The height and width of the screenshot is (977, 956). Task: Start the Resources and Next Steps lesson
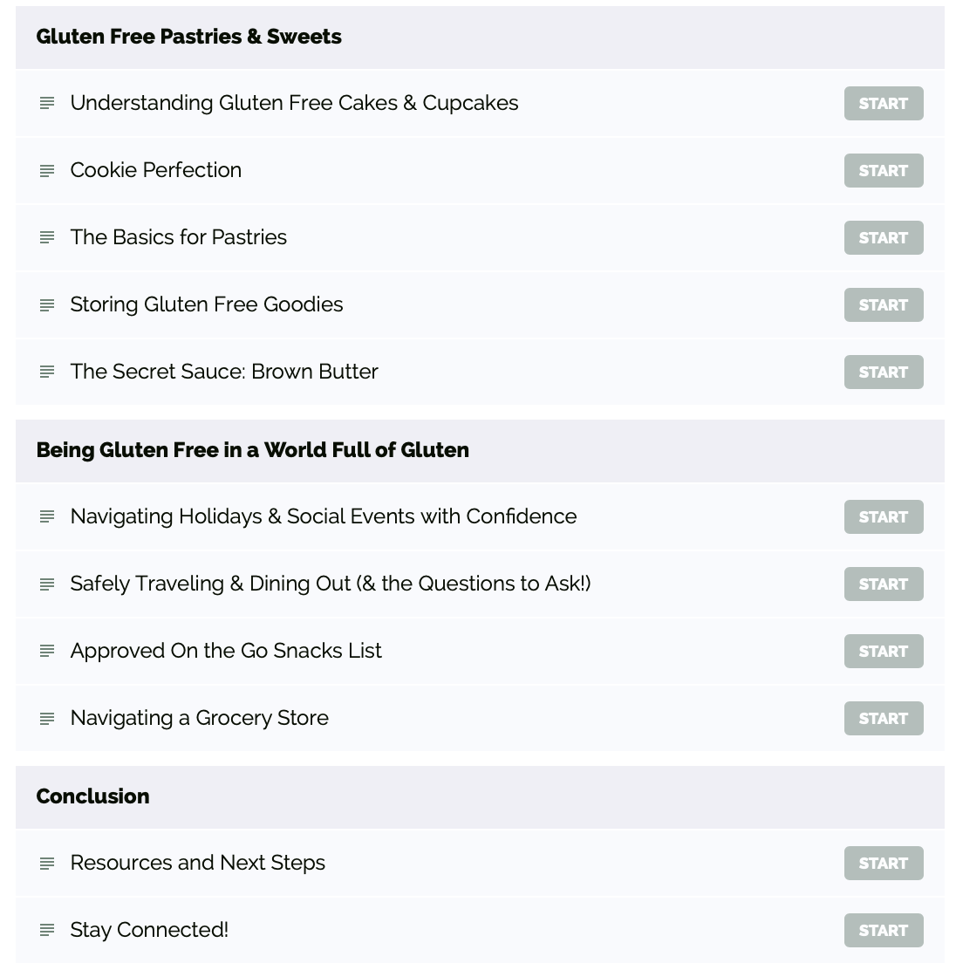pyautogui.click(x=884, y=863)
